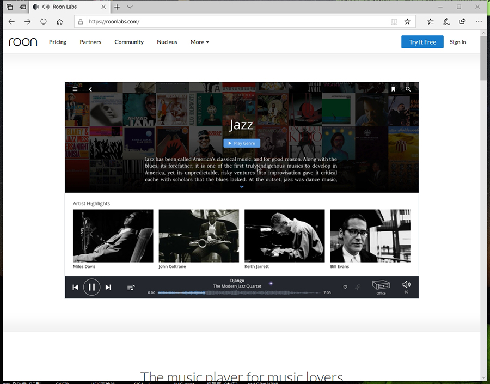Open the hamburger menu in Roon player
The width and height of the screenshot is (490, 384).
coord(75,89)
